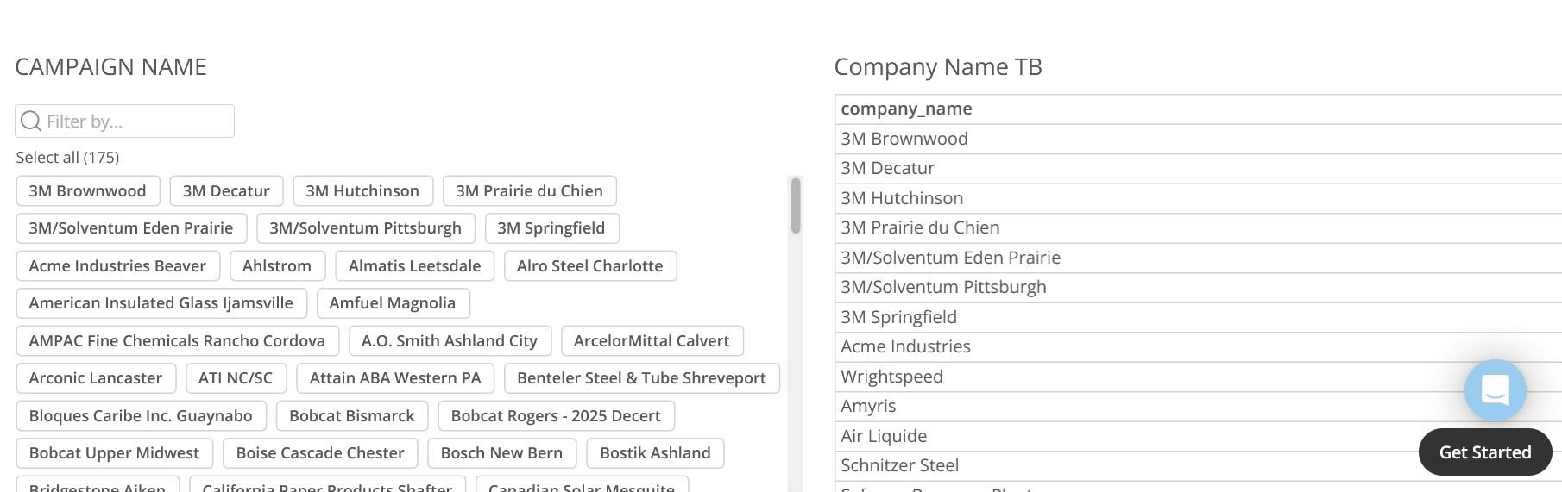Click the 3M Decatur table row
The height and width of the screenshot is (492, 1562).
point(1198,168)
